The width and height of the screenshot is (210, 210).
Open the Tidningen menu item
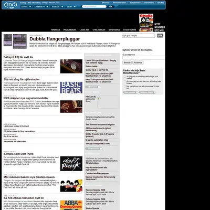coord(55,30)
